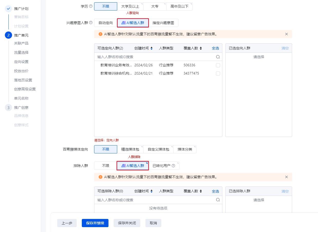Select 不限 for 学历

click(x=106, y=6)
